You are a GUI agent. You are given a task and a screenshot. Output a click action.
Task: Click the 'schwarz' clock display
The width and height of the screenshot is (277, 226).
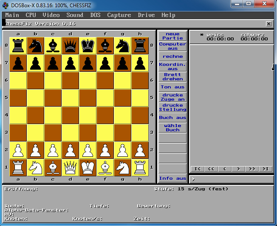click(x=254, y=37)
